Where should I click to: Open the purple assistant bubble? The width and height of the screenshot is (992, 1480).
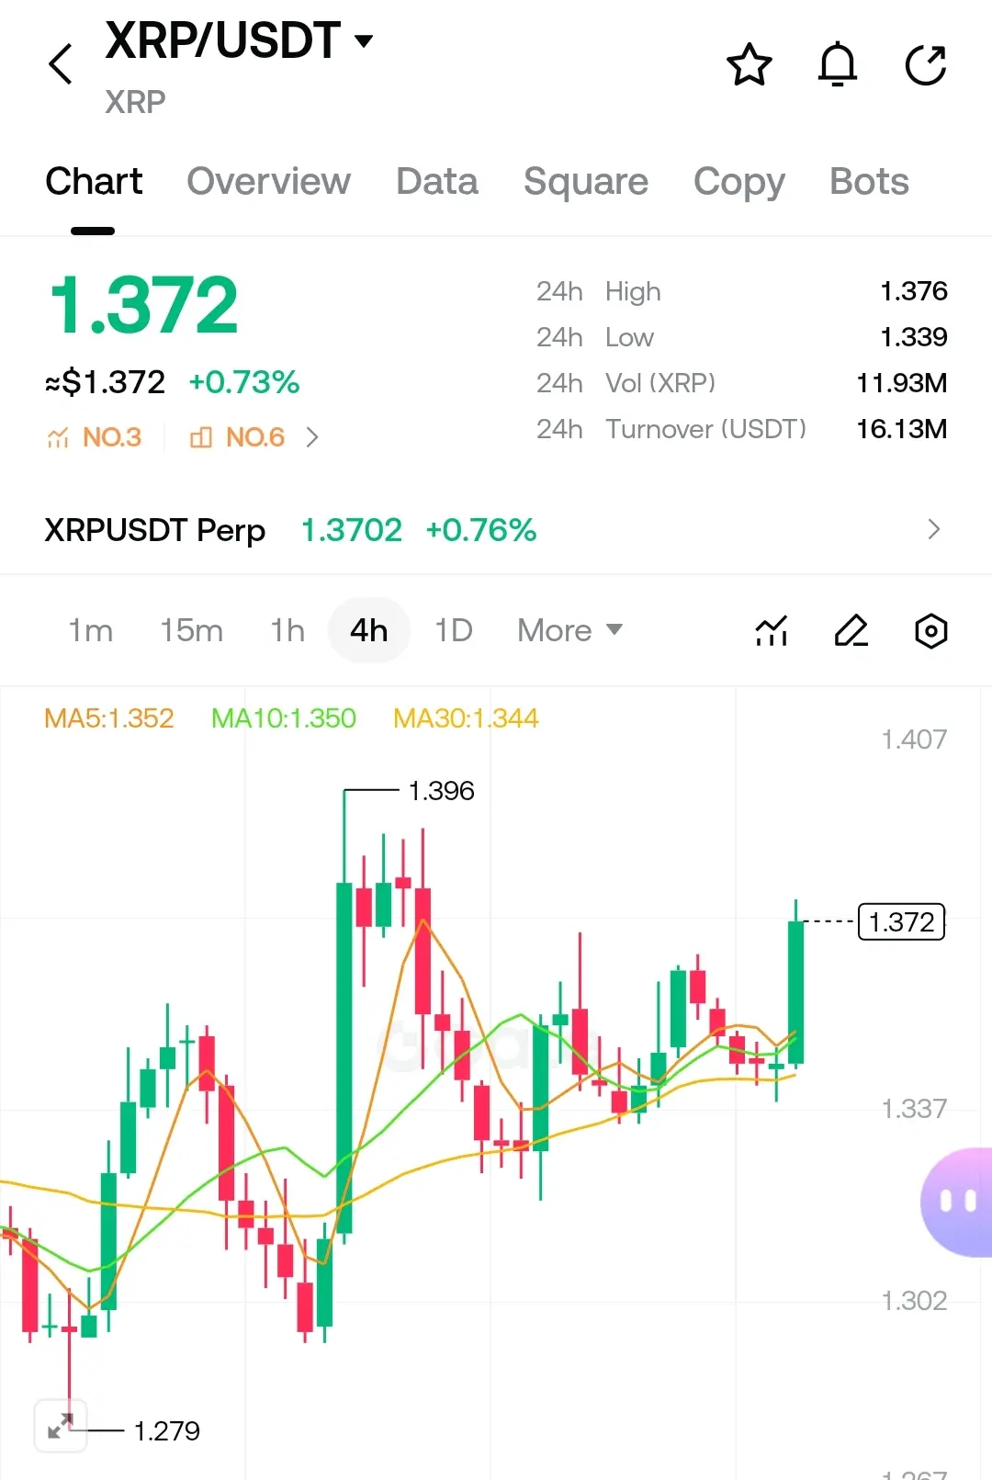[956, 1202]
